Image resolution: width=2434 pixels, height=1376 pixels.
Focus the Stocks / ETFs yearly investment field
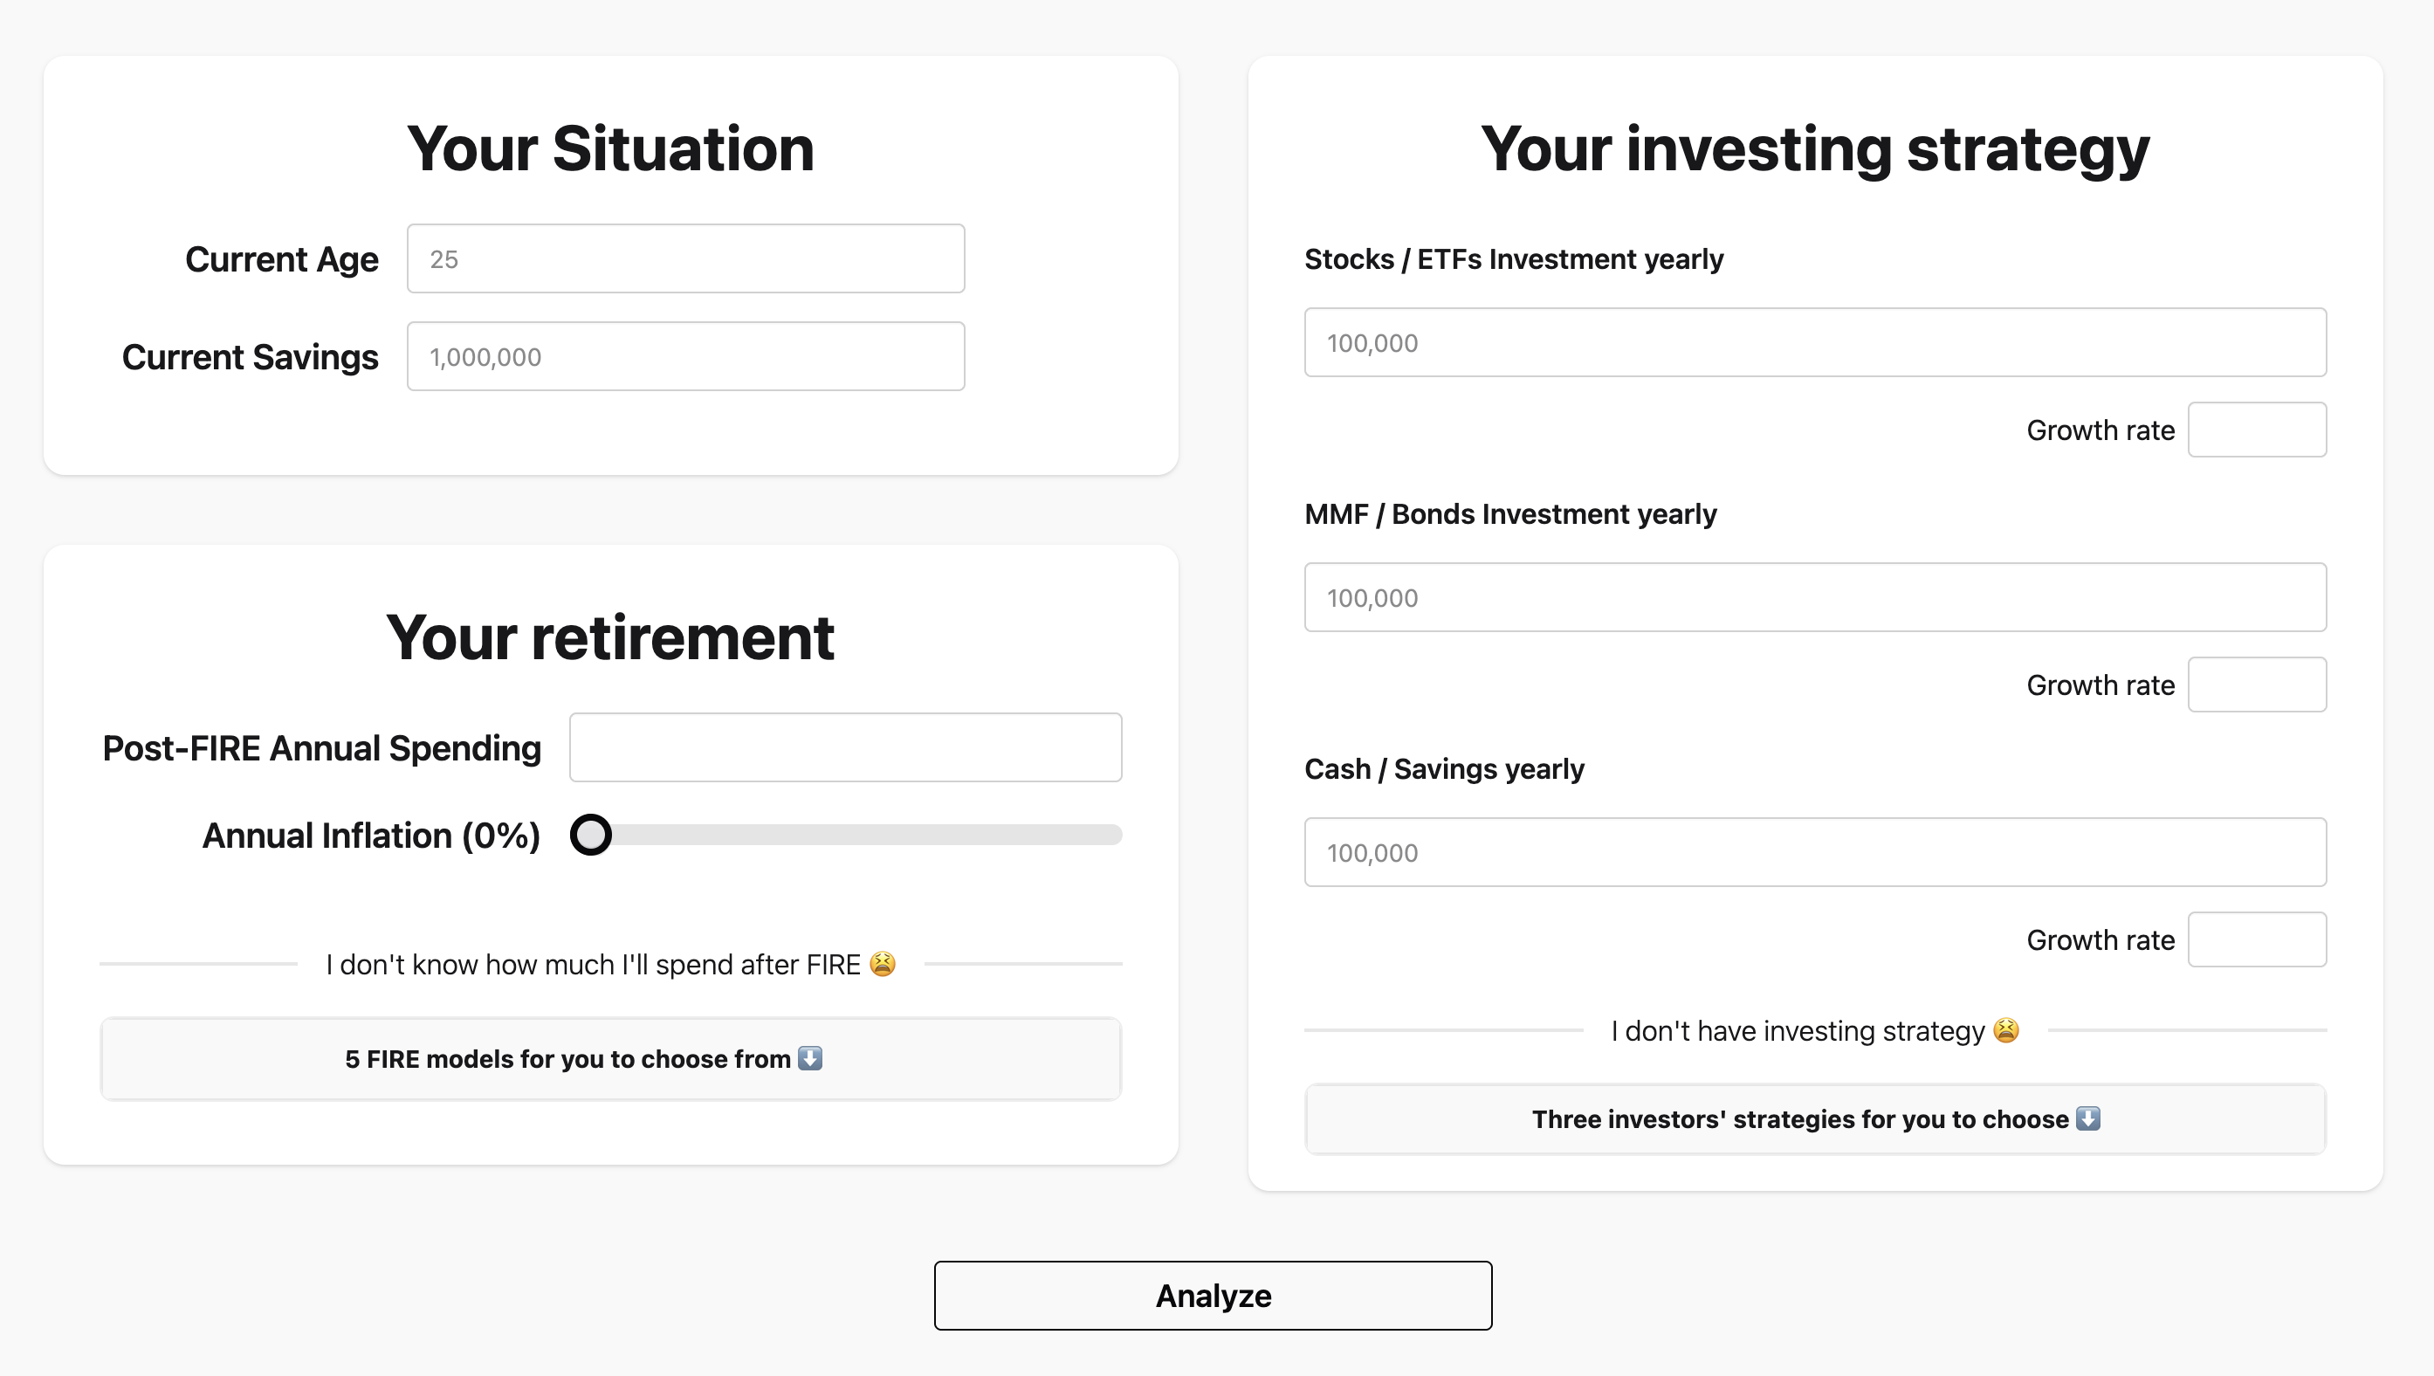(x=1814, y=343)
